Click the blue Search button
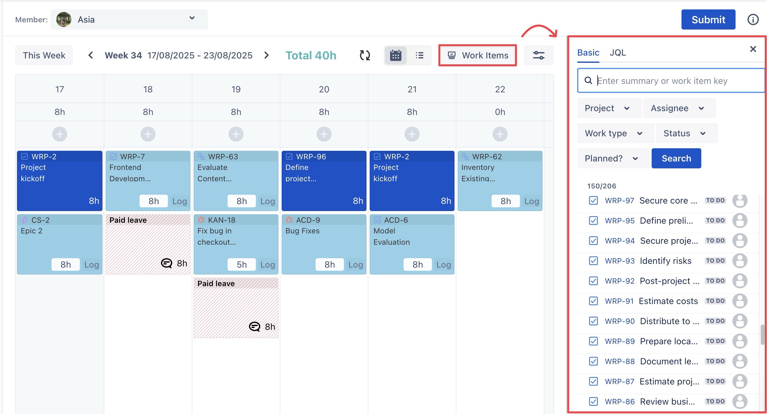 (676, 158)
